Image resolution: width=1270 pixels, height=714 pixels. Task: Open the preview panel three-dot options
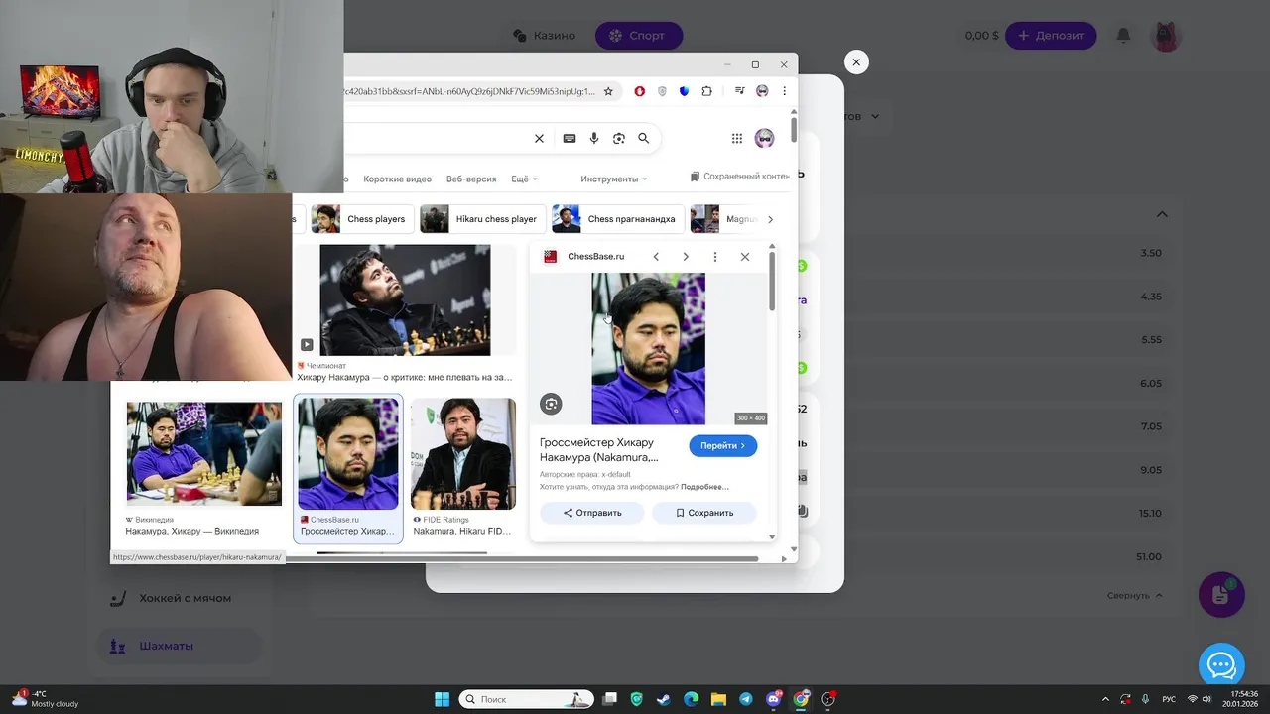715,257
